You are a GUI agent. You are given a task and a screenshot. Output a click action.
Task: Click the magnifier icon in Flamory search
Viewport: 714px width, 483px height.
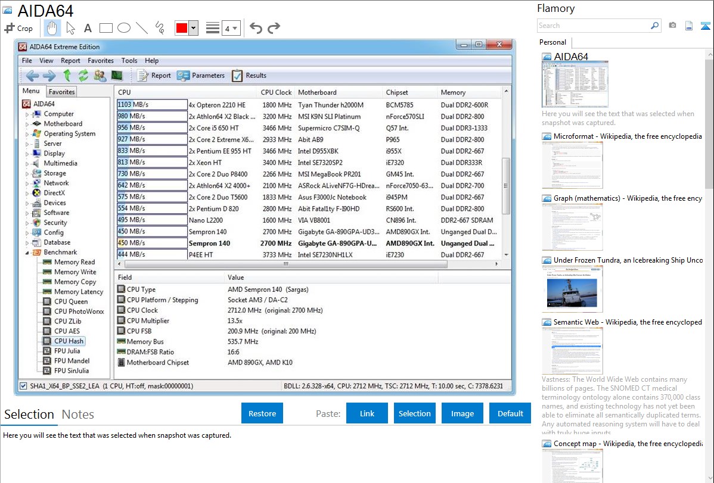pos(654,26)
